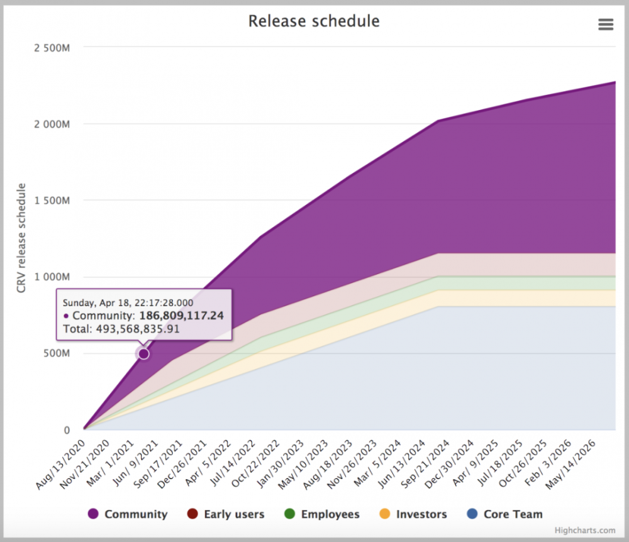The image size is (629, 542).
Task: Open the chart context hamburger menu
Action: tap(606, 25)
